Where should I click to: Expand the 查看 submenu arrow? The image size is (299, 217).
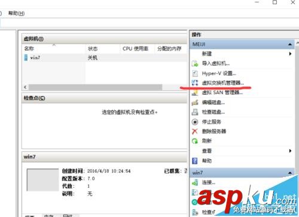pos(290,151)
